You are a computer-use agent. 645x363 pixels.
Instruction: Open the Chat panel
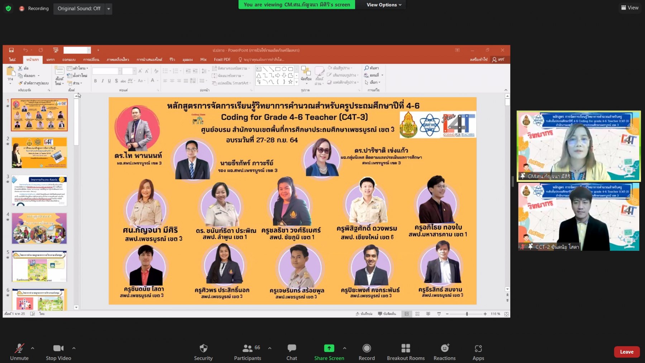(292, 348)
